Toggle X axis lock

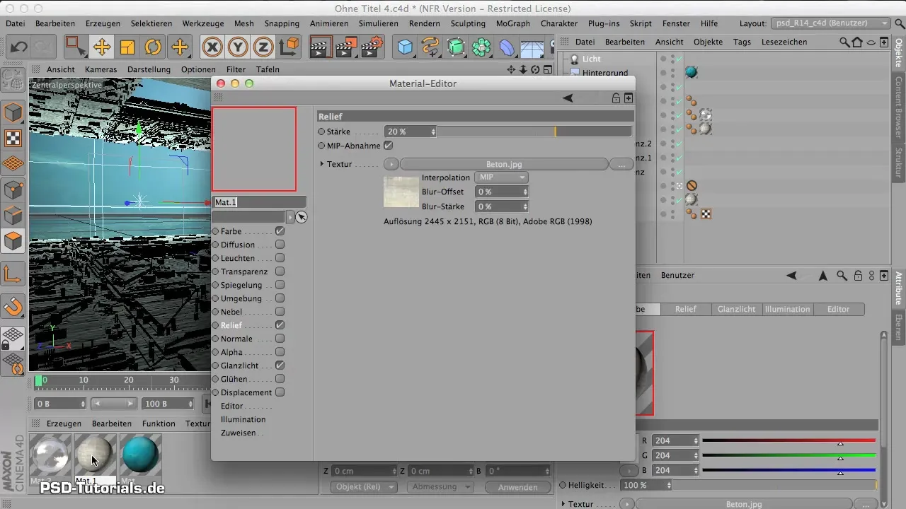click(x=212, y=47)
